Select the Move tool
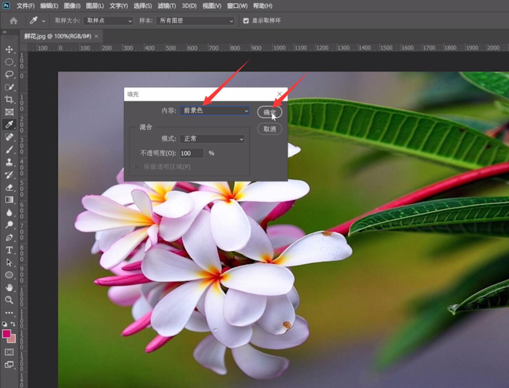This screenshot has width=509, height=388. coord(9,49)
